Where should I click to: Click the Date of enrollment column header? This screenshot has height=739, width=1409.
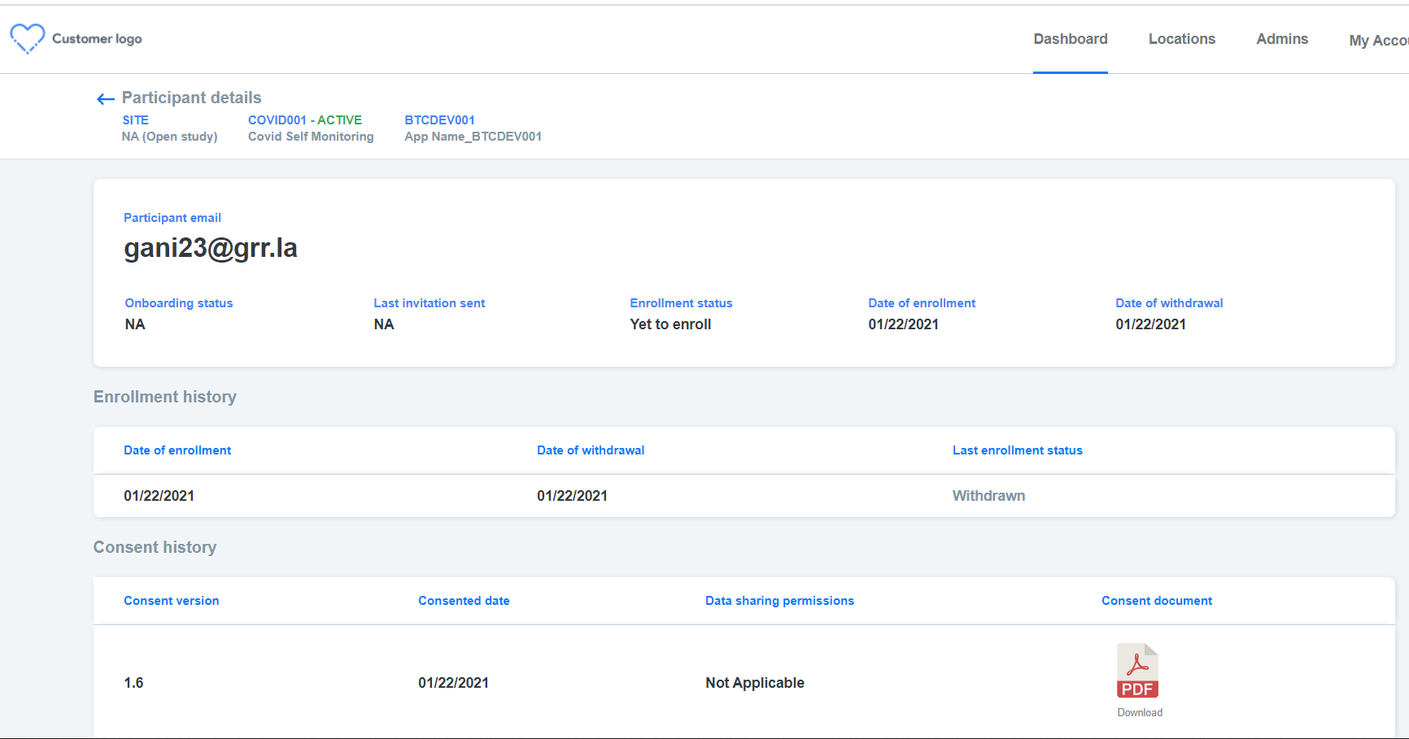tap(177, 450)
